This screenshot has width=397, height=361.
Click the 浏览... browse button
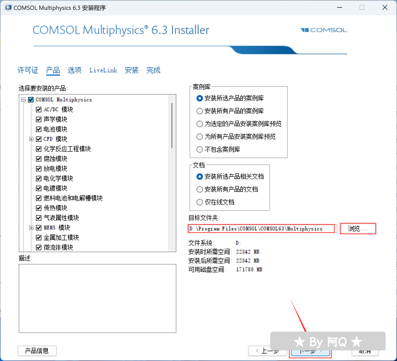point(358,229)
